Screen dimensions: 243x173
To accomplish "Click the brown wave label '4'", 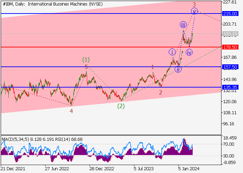I will click(x=71, y=111).
